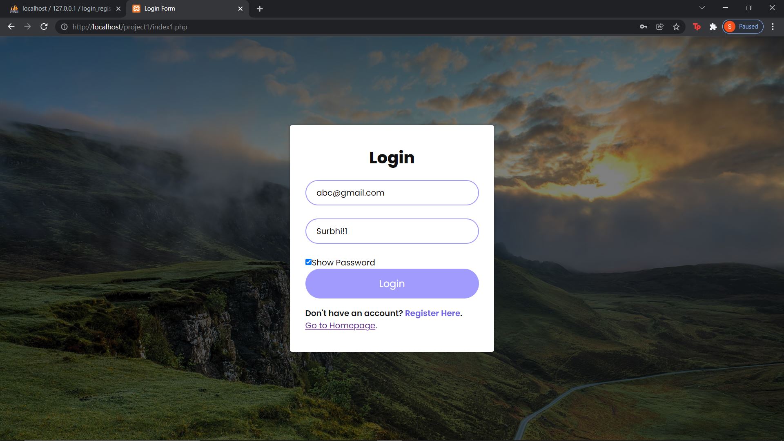
Task: Bookmark the page with the star icon
Action: (676, 27)
